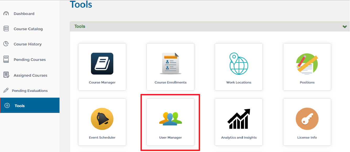Collapse the Tools panel with green chevron
Image resolution: width=350 pixels, height=152 pixels.
tap(344, 27)
